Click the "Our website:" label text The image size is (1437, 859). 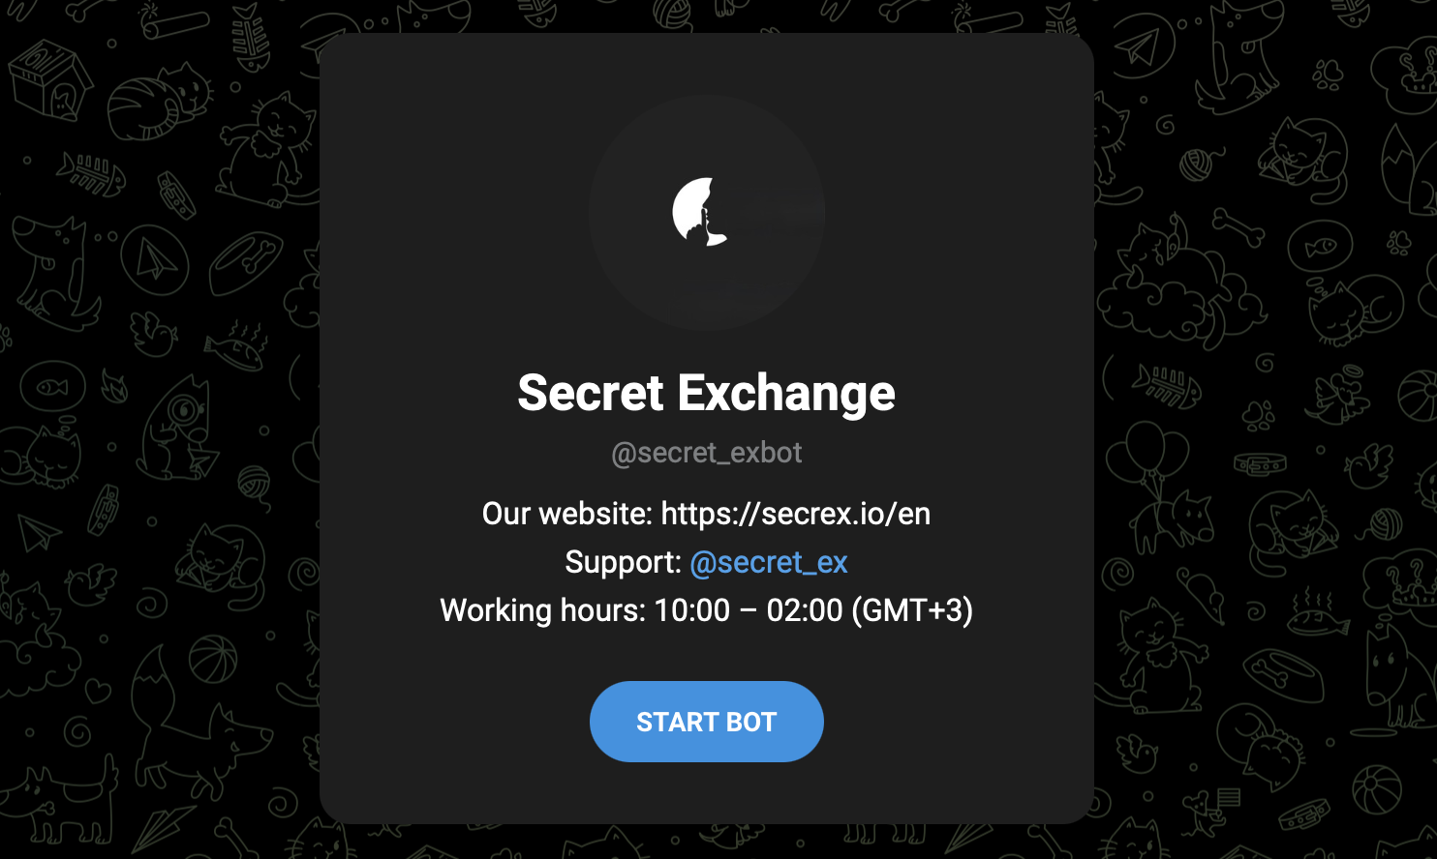point(567,514)
